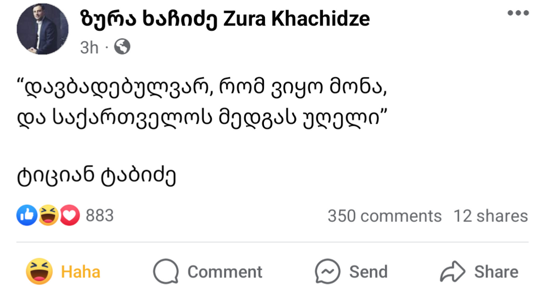The width and height of the screenshot is (545, 292).
Task: Open the three-dot post options menu
Action: (x=517, y=13)
